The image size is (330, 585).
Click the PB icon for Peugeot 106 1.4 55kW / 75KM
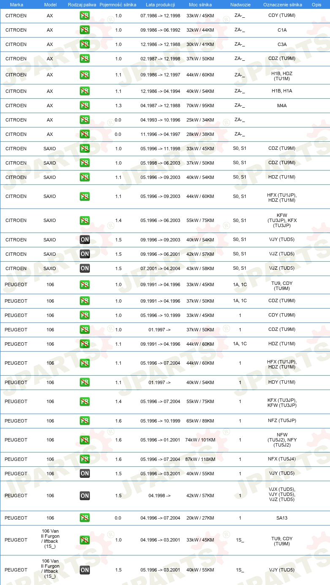click(85, 402)
